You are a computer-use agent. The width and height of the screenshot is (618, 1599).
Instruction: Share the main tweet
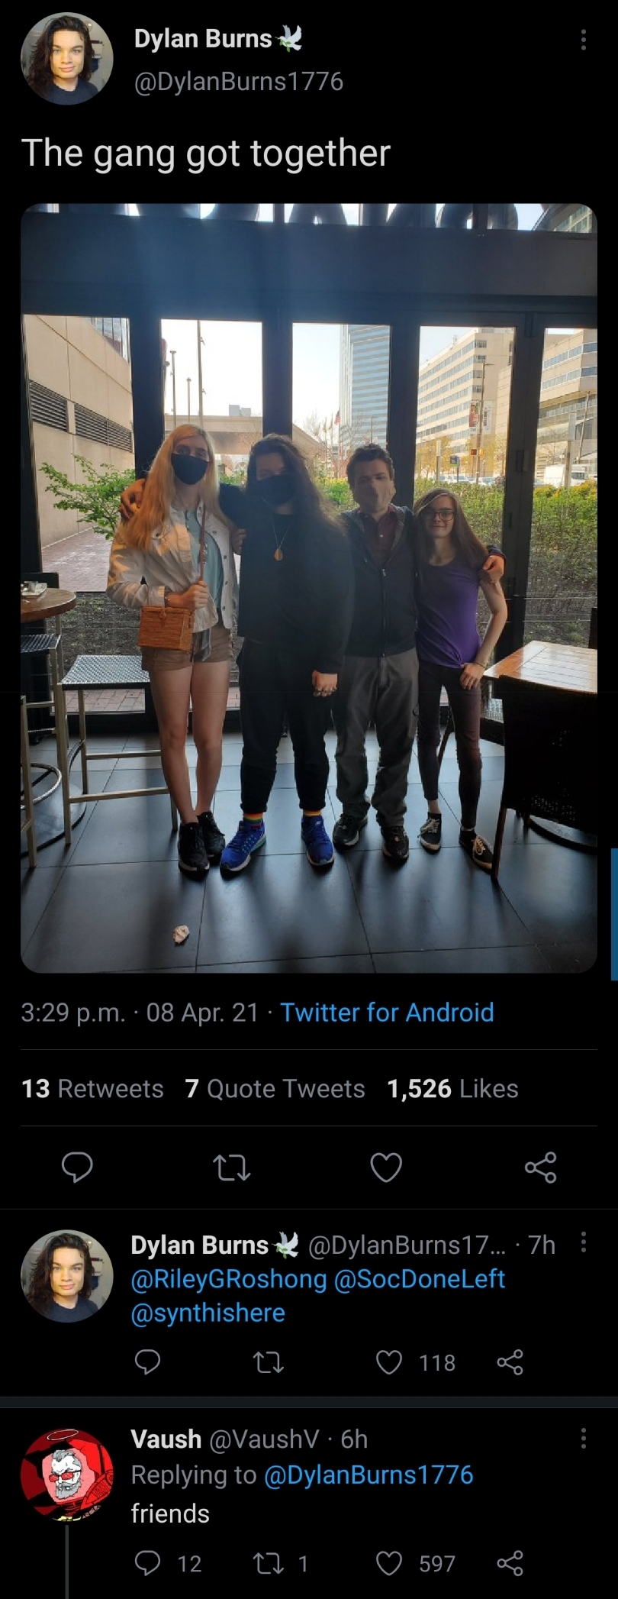point(540,1168)
